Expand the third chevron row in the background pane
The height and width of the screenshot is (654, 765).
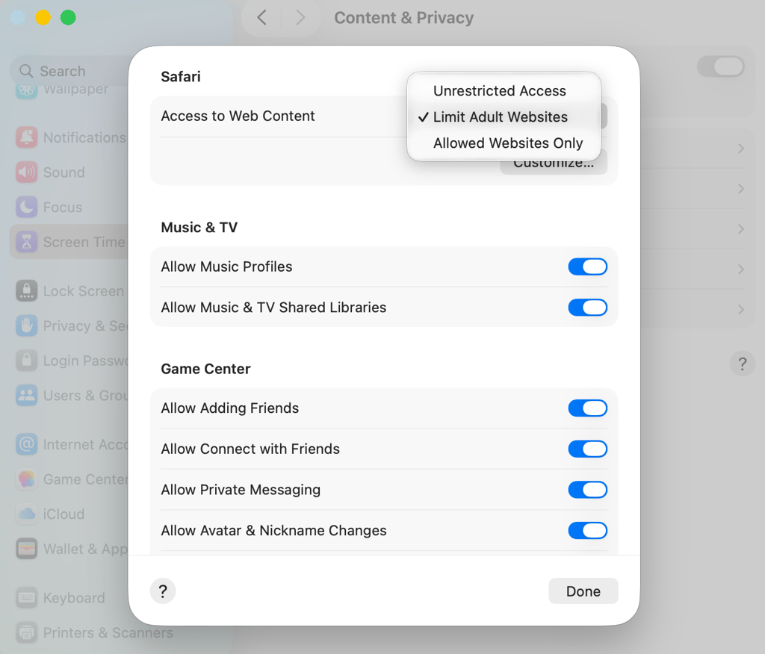[x=740, y=228]
